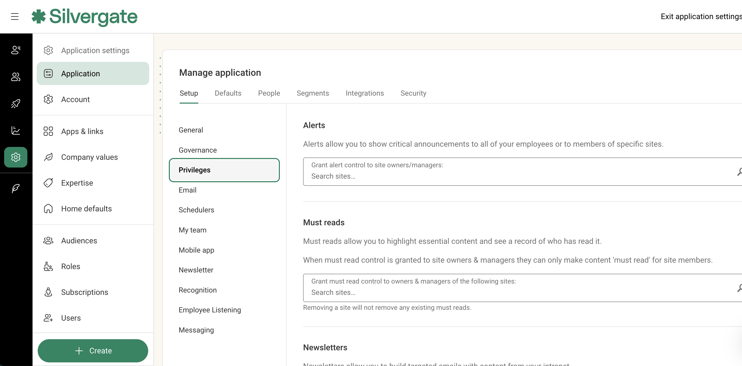Select Governance in the setup menu
Screen dimensions: 742x366
click(x=198, y=150)
